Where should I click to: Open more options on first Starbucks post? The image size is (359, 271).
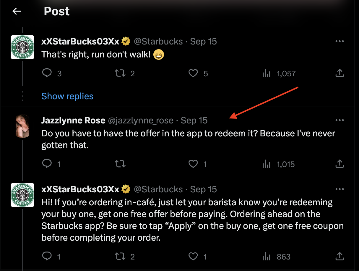340,42
